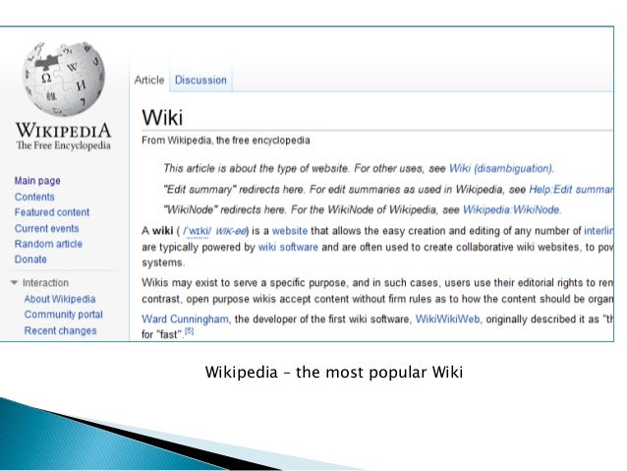Click 'From Wikipedia, the free encyclopedia' text
This screenshot has width=627, height=471.
[226, 141]
